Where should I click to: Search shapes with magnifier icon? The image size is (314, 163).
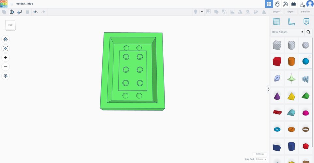[x=308, y=32]
